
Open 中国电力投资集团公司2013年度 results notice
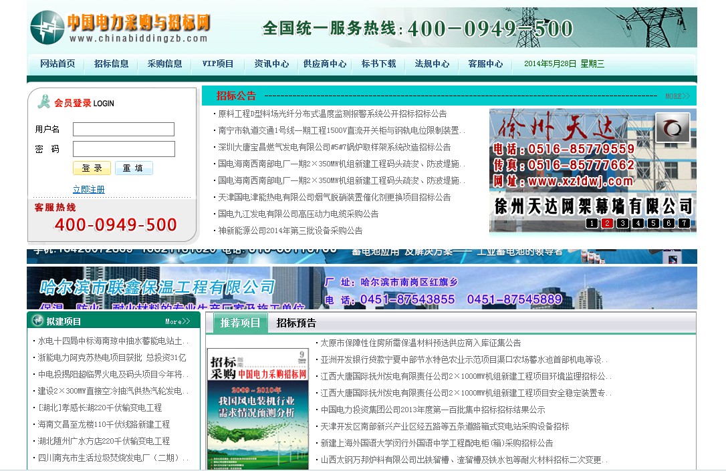433,410
